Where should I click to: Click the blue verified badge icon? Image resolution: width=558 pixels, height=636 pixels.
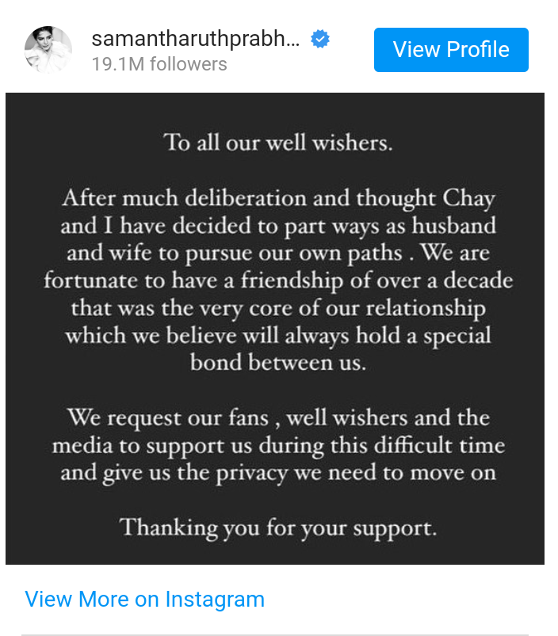(x=320, y=39)
